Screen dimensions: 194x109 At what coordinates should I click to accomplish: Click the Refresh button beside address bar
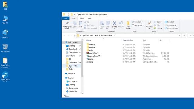pos(184,36)
